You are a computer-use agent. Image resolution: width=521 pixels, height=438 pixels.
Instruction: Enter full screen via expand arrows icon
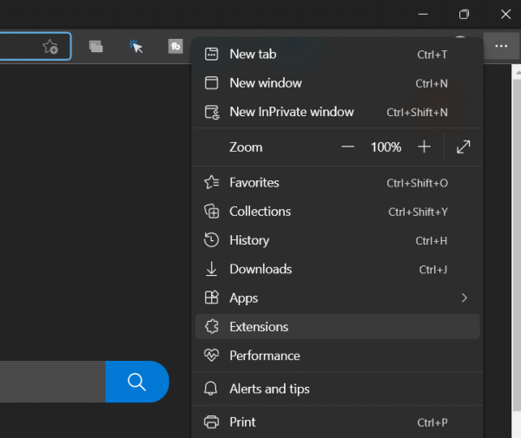(463, 147)
